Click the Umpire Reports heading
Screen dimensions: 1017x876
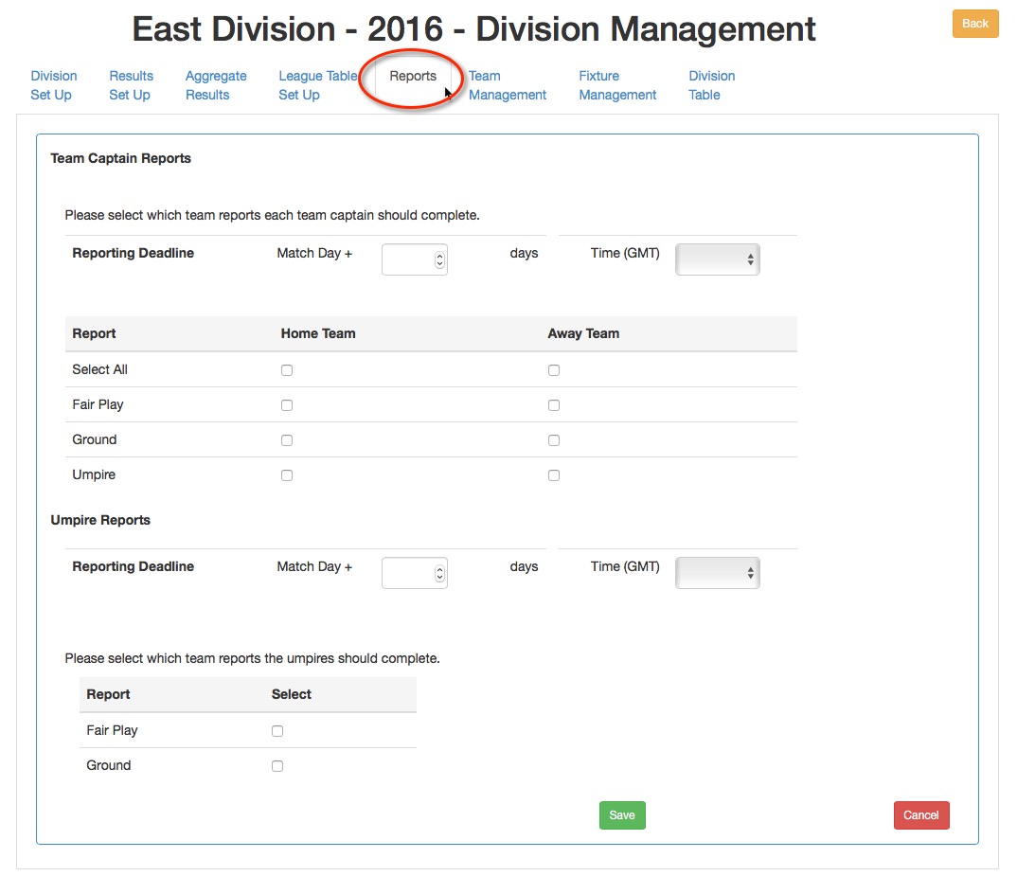pos(100,520)
